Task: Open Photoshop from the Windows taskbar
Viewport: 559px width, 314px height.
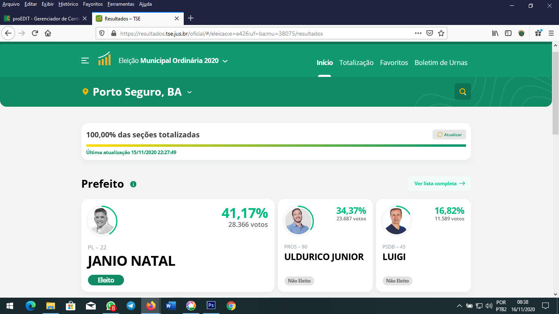Action: coord(211,305)
